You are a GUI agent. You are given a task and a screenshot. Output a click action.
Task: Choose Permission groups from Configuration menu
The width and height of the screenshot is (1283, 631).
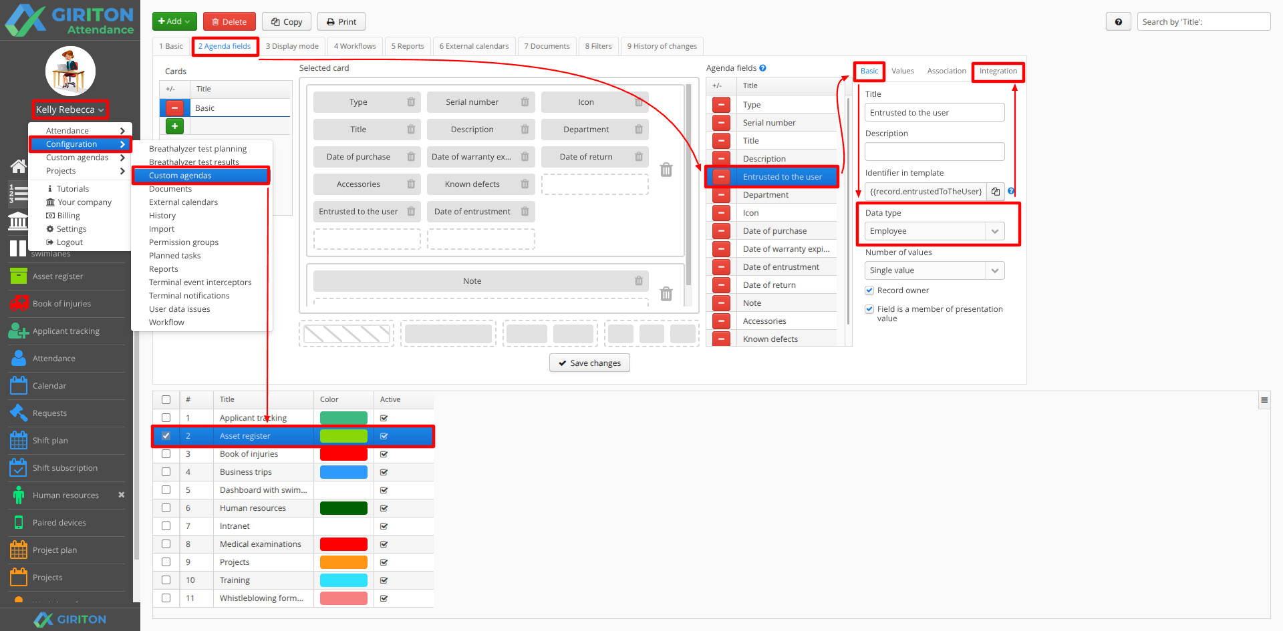[x=184, y=242]
